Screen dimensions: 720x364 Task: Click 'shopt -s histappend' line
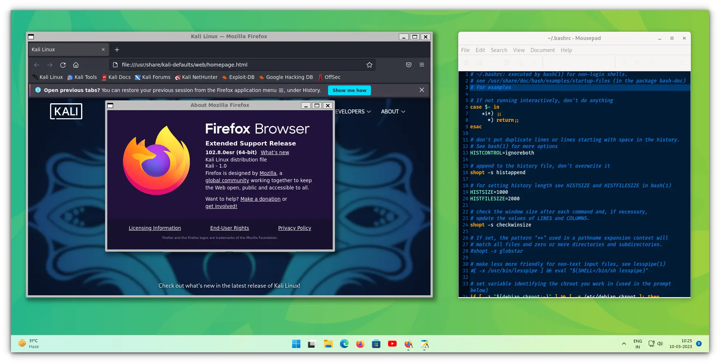pyautogui.click(x=498, y=172)
